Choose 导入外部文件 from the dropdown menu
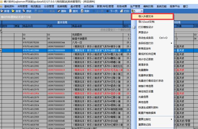 coord(153,16)
